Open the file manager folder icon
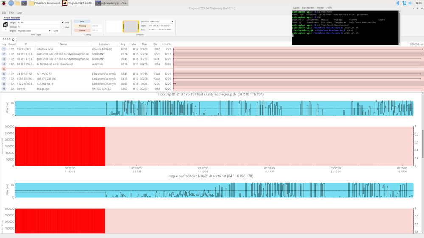This screenshot has height=238, width=424. (18, 3)
